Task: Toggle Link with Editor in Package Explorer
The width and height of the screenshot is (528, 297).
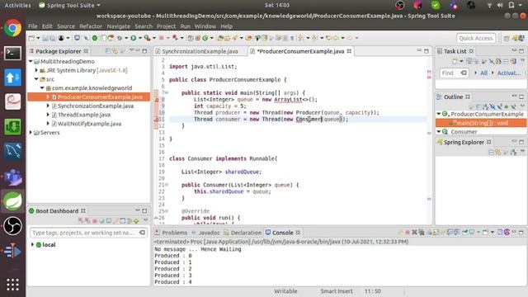Action: pyautogui.click(x=115, y=51)
